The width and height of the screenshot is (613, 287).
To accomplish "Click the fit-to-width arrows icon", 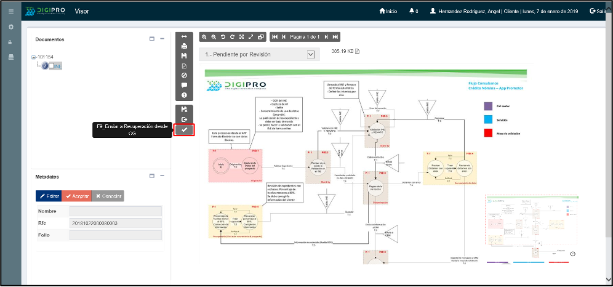I will [x=184, y=36].
